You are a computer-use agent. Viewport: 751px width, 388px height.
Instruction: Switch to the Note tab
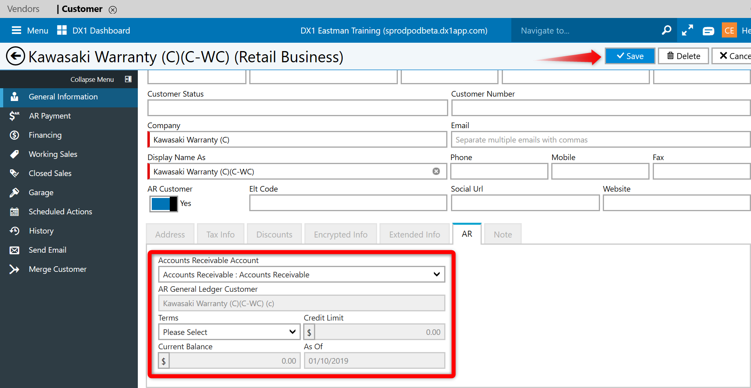pyautogui.click(x=503, y=234)
